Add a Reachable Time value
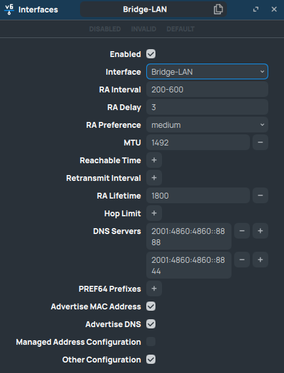 point(154,160)
